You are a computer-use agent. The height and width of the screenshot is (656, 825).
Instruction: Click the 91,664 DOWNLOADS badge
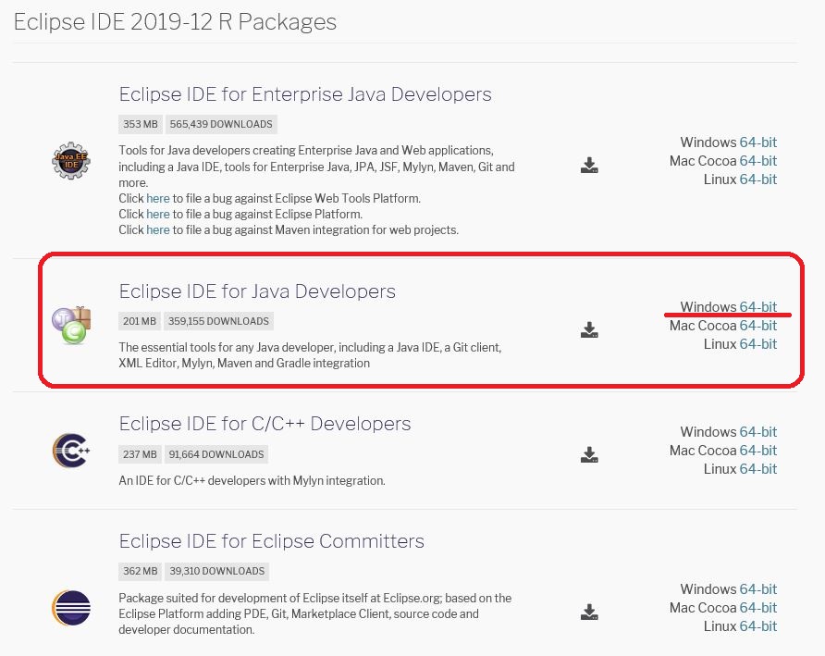(216, 454)
